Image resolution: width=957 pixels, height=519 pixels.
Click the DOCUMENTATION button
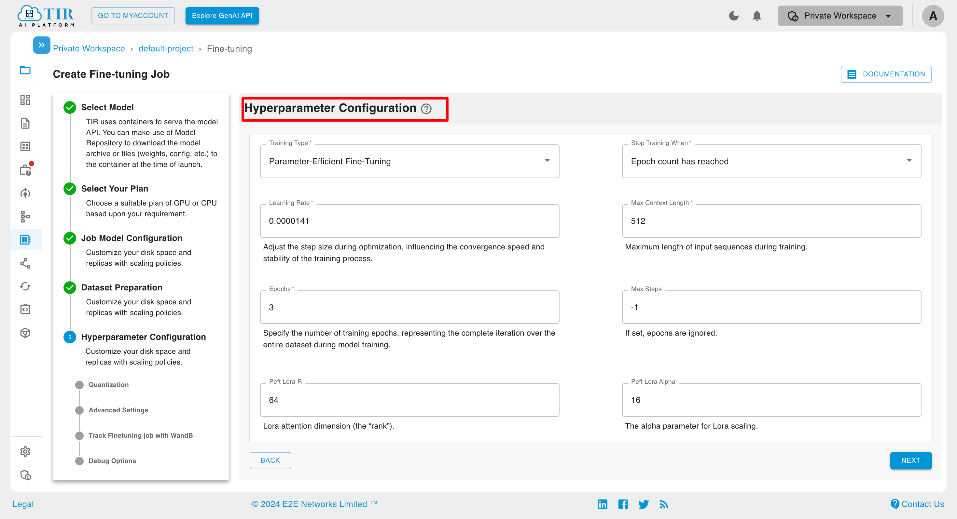tap(886, 73)
